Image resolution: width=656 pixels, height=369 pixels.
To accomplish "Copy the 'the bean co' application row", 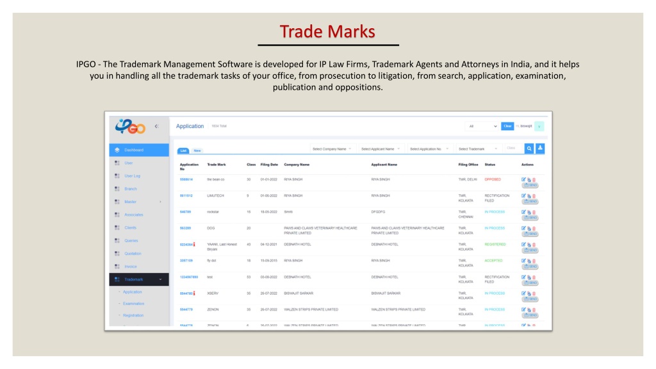I will [x=529, y=180].
